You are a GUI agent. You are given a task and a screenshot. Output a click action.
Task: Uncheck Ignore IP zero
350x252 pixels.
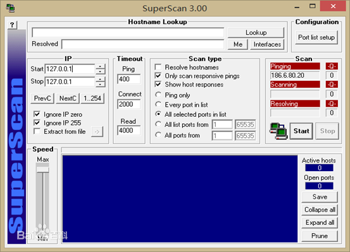[x=37, y=114]
